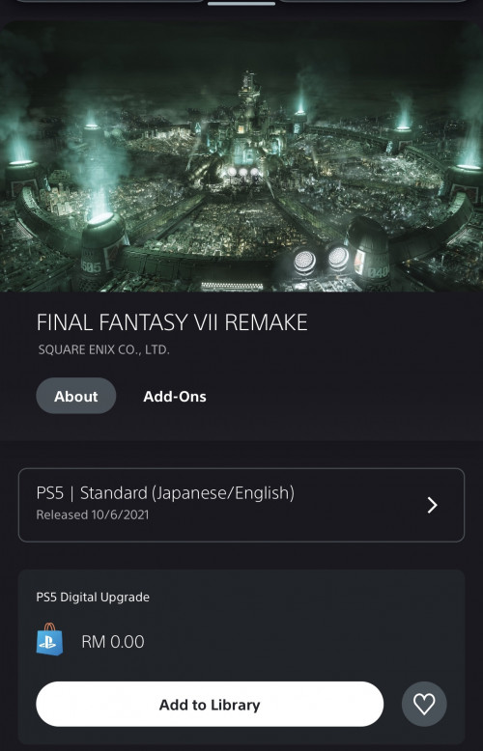Expand the PS5 Standard edition selector
Image resolution: width=483 pixels, height=751 pixels.
pos(241,505)
